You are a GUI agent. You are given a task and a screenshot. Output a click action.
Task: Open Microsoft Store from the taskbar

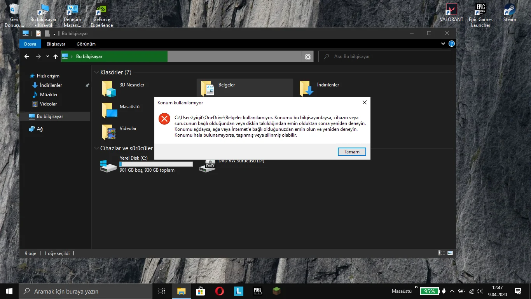pos(201,291)
